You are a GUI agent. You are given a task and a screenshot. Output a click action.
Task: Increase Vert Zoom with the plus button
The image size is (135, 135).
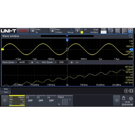click(72, 62)
